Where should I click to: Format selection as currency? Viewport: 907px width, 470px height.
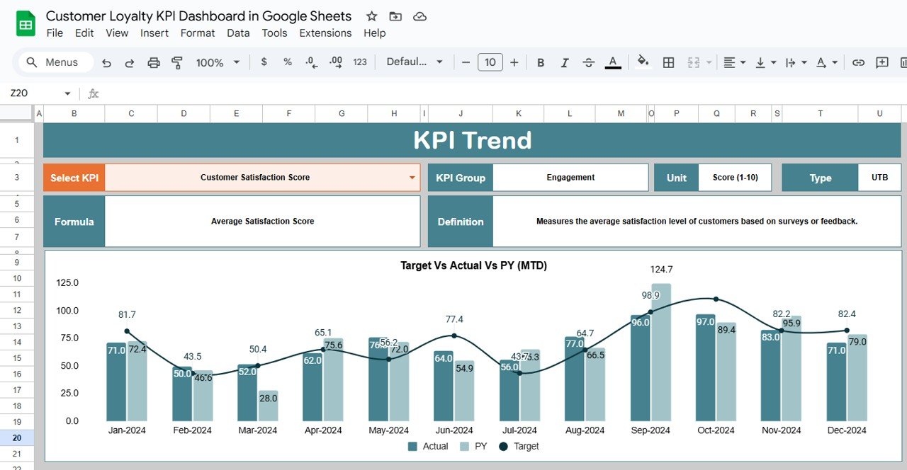(x=263, y=62)
